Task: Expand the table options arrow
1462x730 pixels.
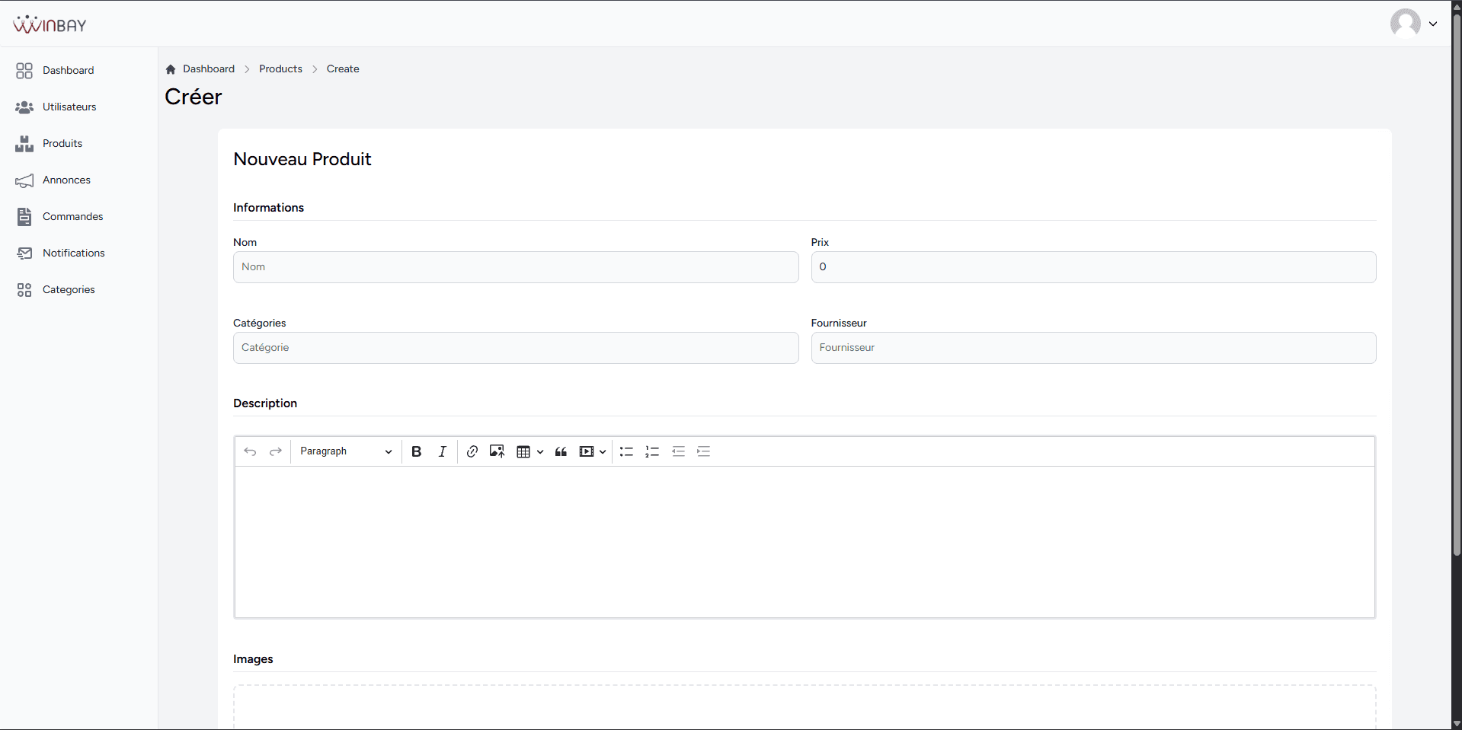Action: coord(540,451)
